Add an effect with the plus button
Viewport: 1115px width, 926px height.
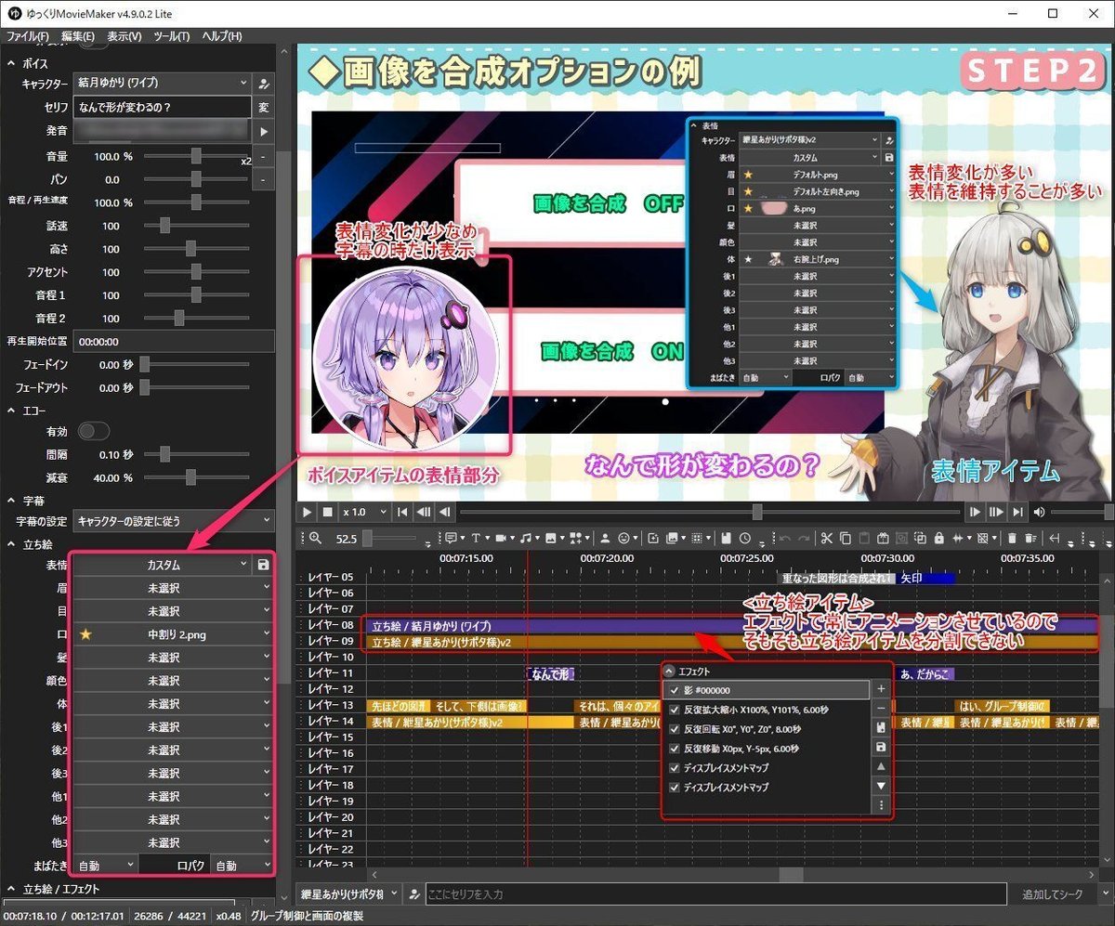[881, 690]
